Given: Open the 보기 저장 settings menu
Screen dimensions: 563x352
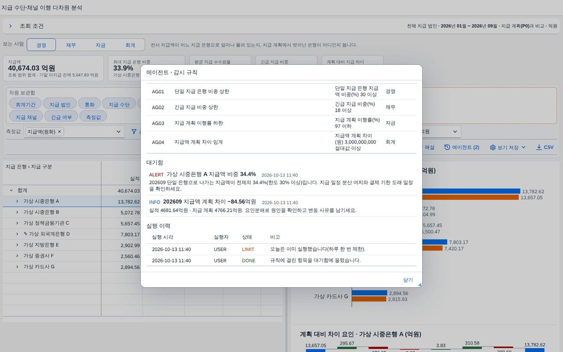Looking at the screenshot, I should pyautogui.click(x=508, y=147).
